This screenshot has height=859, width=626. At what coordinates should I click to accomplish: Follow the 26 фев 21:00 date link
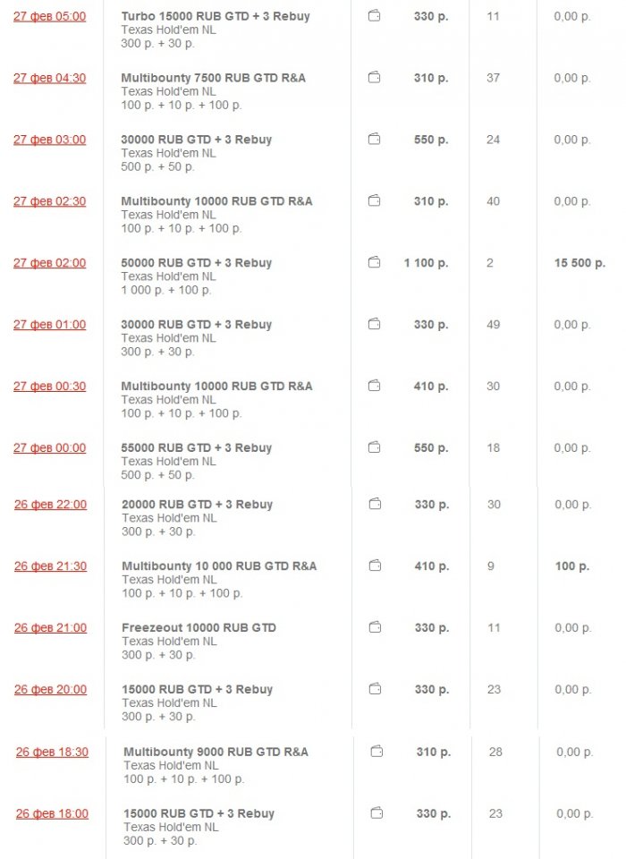[x=50, y=627]
